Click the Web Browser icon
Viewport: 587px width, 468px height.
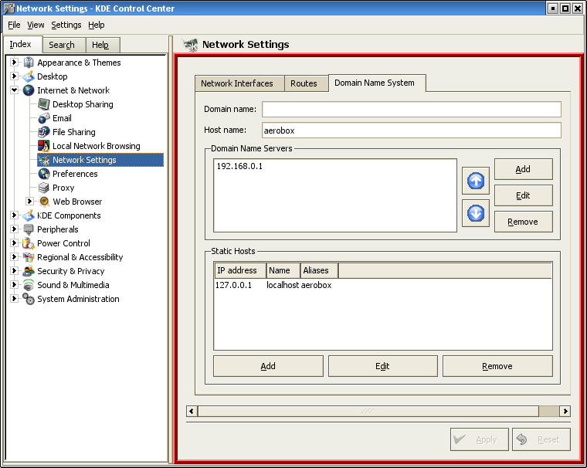(x=44, y=202)
